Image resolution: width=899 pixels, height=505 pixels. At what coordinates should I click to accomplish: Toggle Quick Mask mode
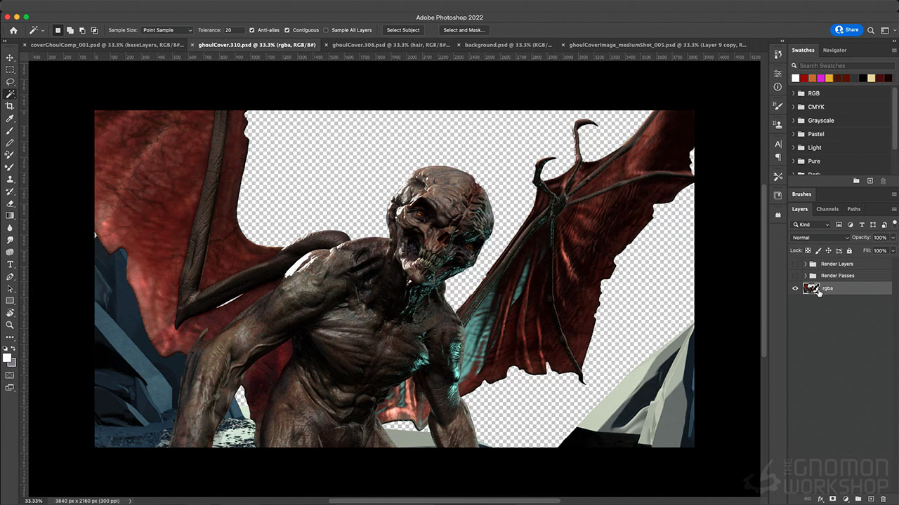point(10,375)
